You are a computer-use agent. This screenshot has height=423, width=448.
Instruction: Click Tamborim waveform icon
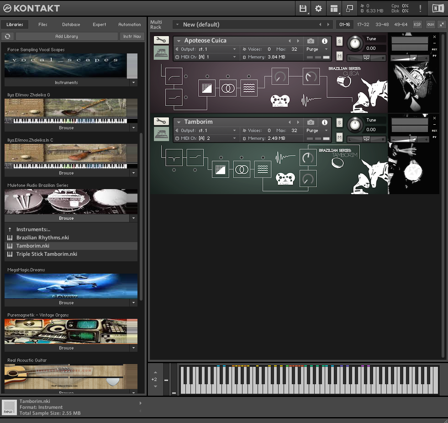[285, 157]
